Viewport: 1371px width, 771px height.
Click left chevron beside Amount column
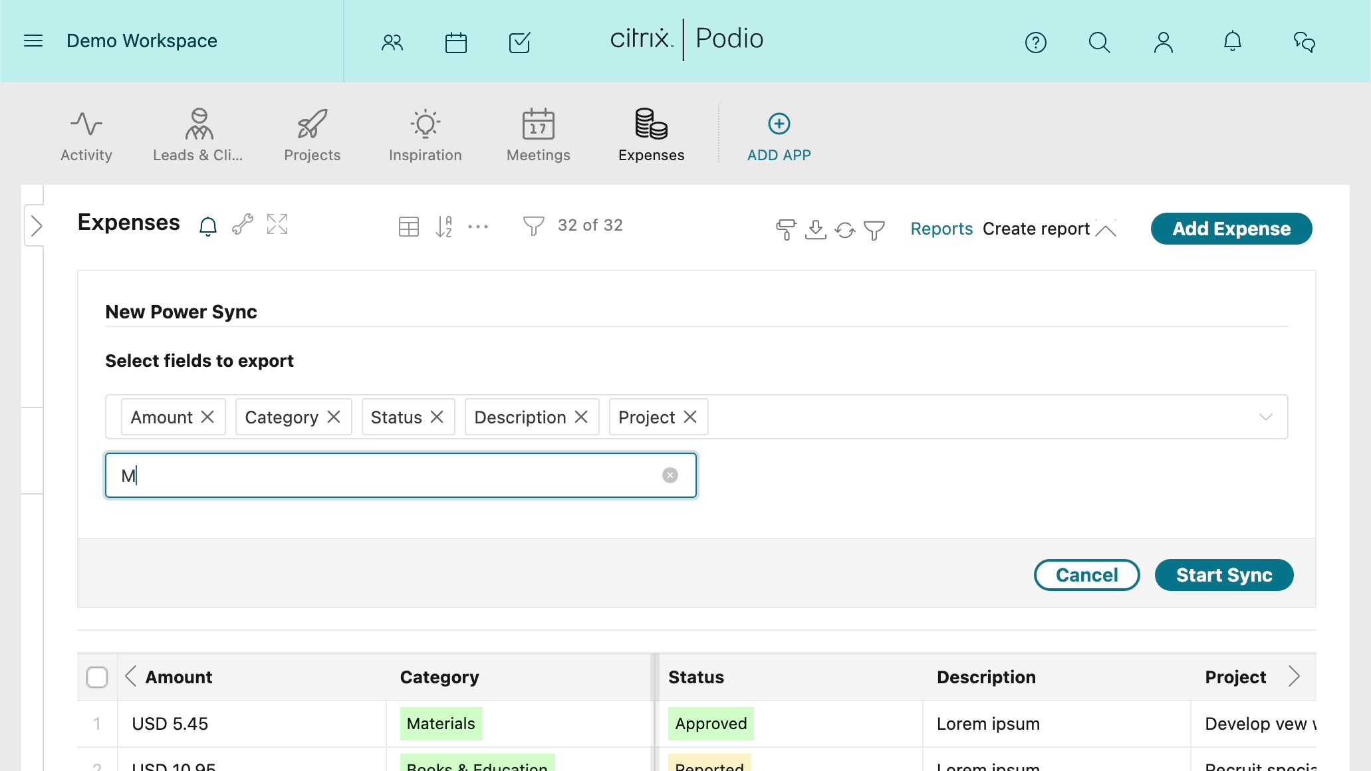pos(131,677)
